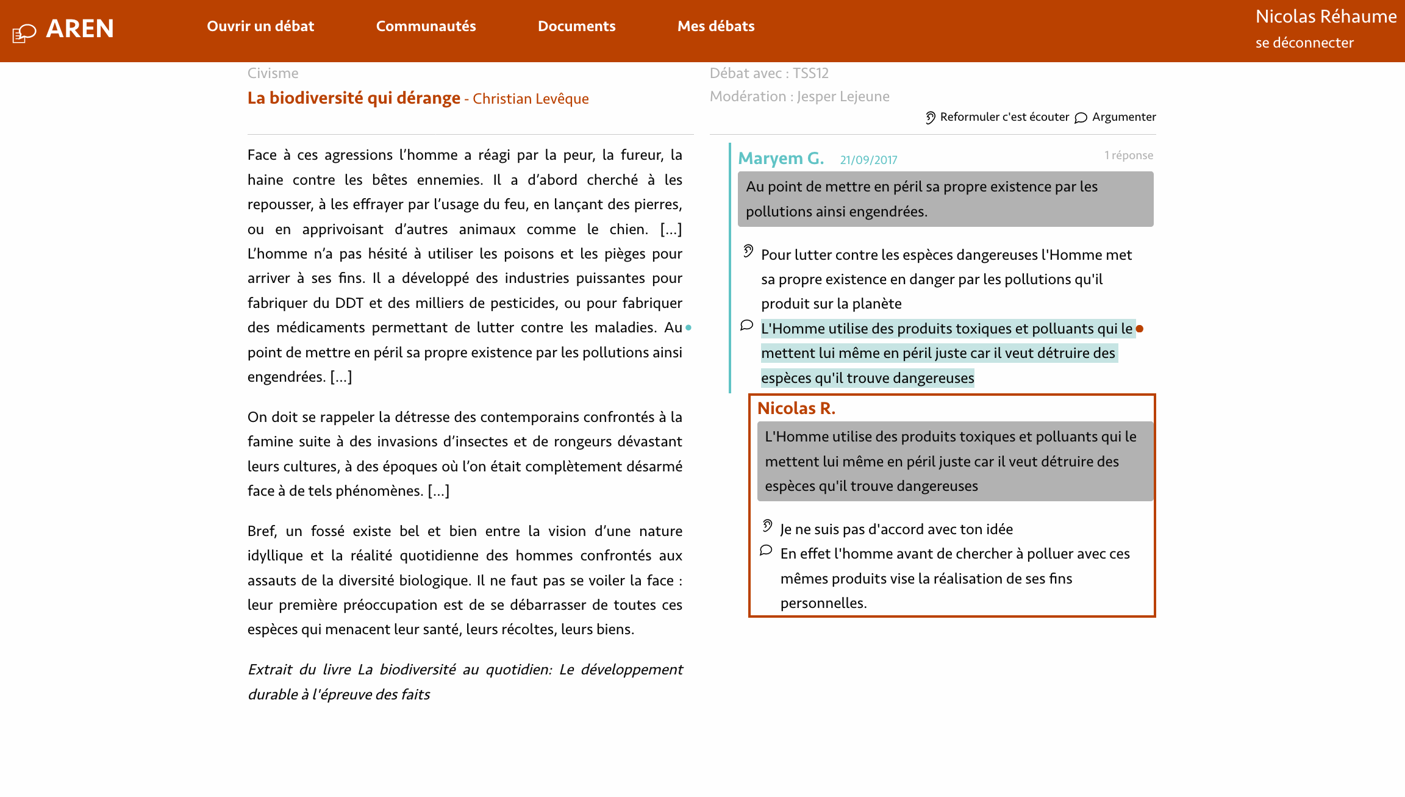Click author name Christian Levêque

point(531,99)
